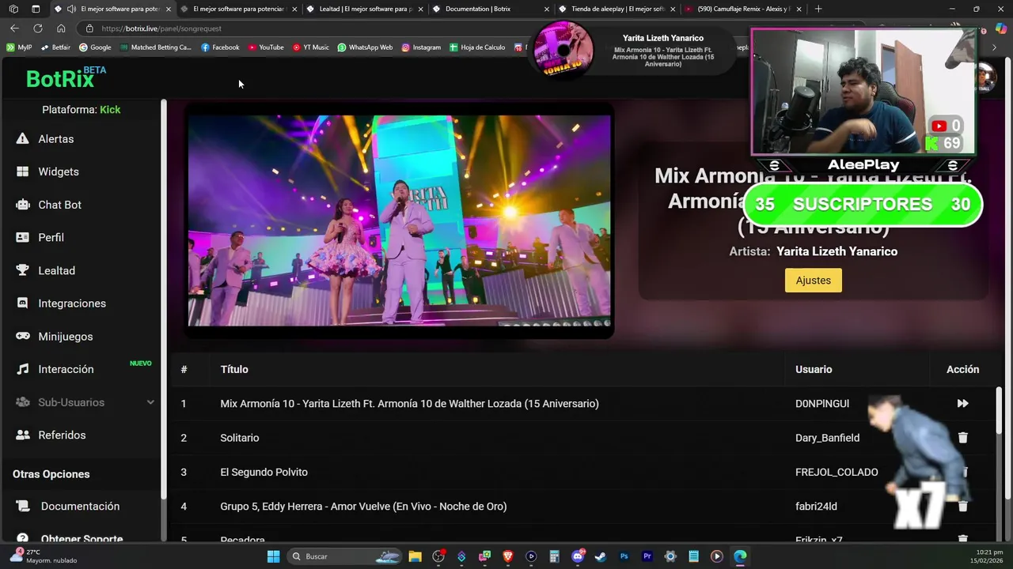Screen dimensions: 1013x569
Task: Open the Calculator taskbar icon
Action: [554, 556]
